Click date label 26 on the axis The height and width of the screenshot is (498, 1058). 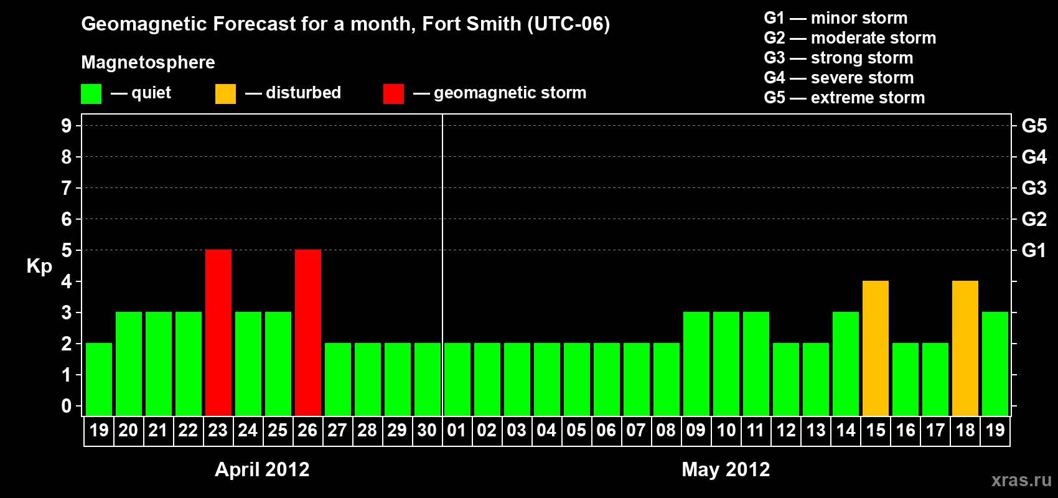click(307, 431)
